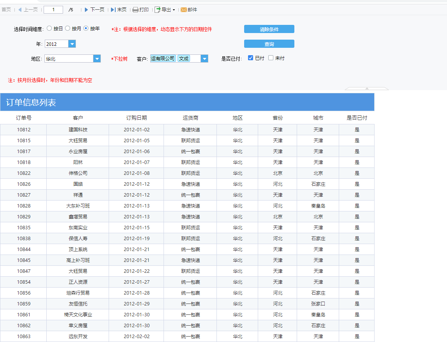447x342 pixels.
Task: Check the 未付 checkbox
Action: pyautogui.click(x=271, y=58)
